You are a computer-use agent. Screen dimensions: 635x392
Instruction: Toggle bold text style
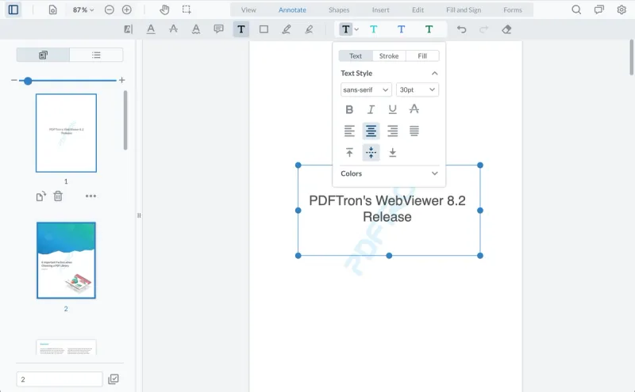pyautogui.click(x=349, y=109)
